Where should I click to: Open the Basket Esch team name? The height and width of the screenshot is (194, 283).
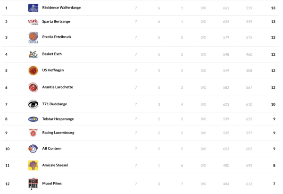point(52,54)
